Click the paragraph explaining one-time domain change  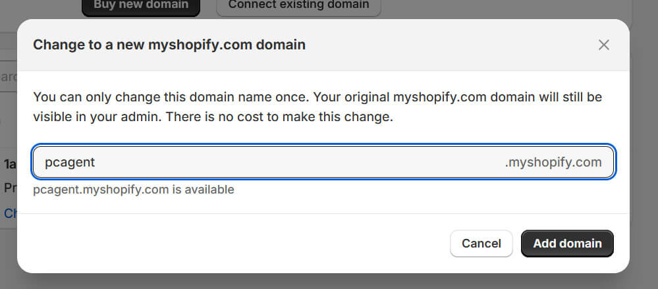[x=317, y=107]
